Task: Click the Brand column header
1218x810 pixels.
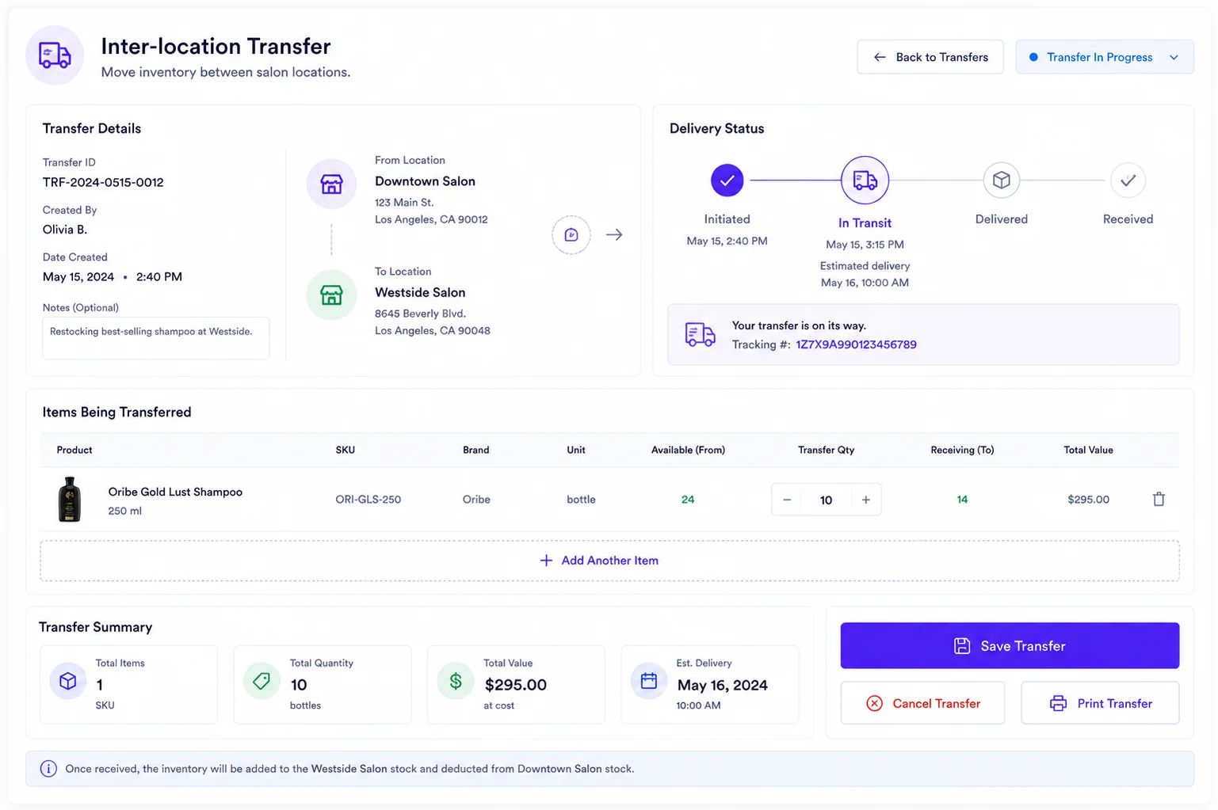Action: tap(475, 450)
